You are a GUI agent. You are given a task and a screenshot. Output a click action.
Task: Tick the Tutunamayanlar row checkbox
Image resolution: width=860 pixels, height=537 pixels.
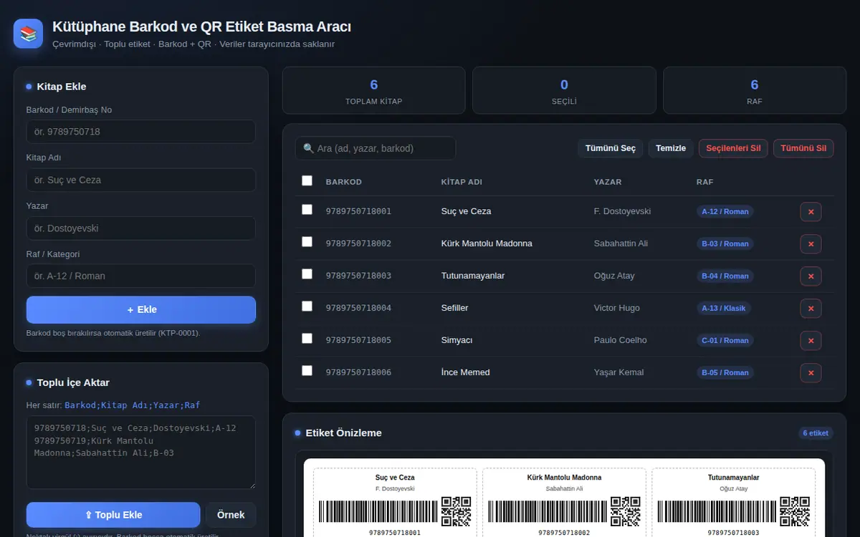pyautogui.click(x=307, y=274)
